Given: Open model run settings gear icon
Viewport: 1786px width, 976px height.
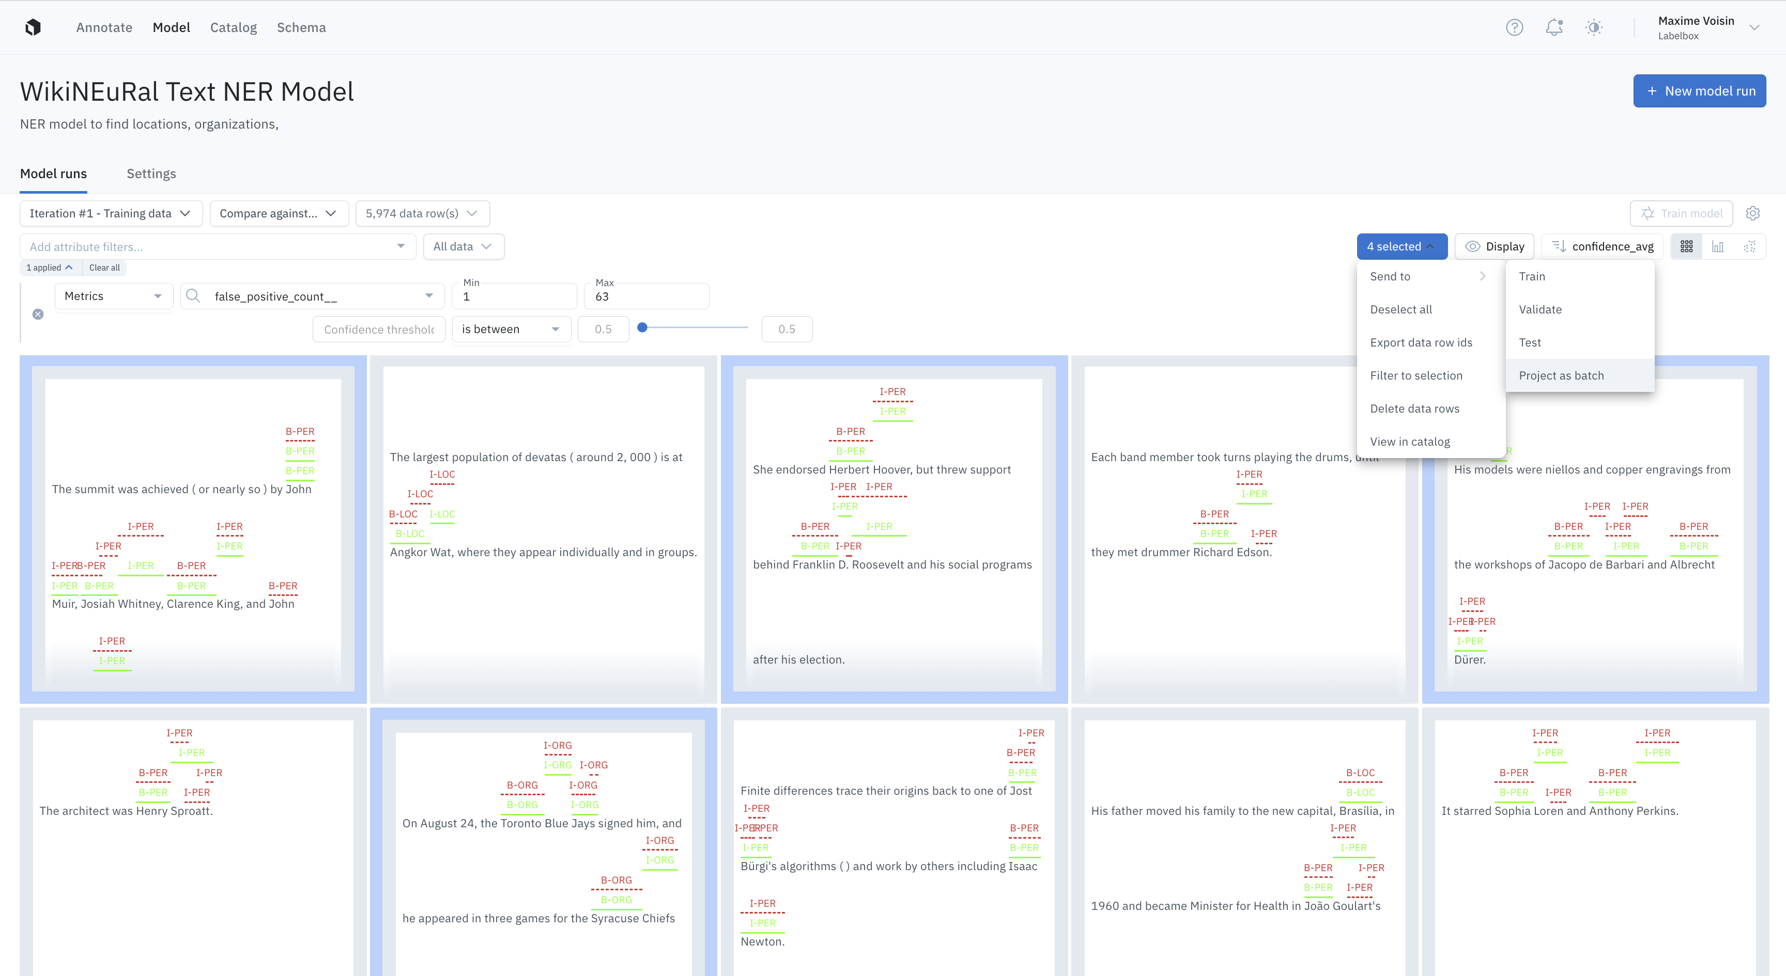Looking at the screenshot, I should (x=1753, y=213).
